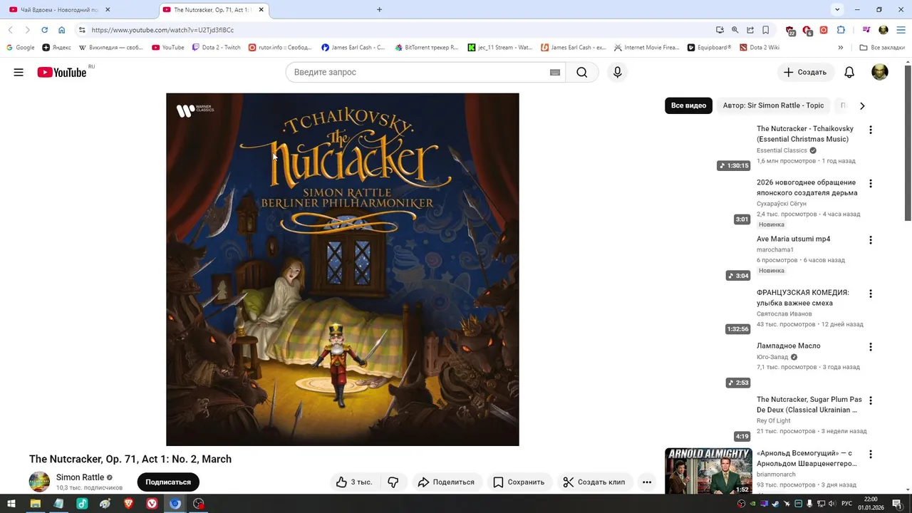Open The Nutcracker, Sugar Plum Pas De Deux title
The height and width of the screenshot is (513, 912).
click(809, 405)
